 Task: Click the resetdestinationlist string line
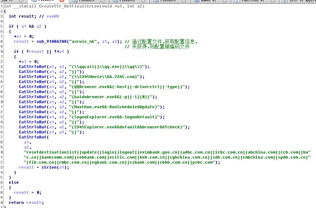click(x=167, y=152)
